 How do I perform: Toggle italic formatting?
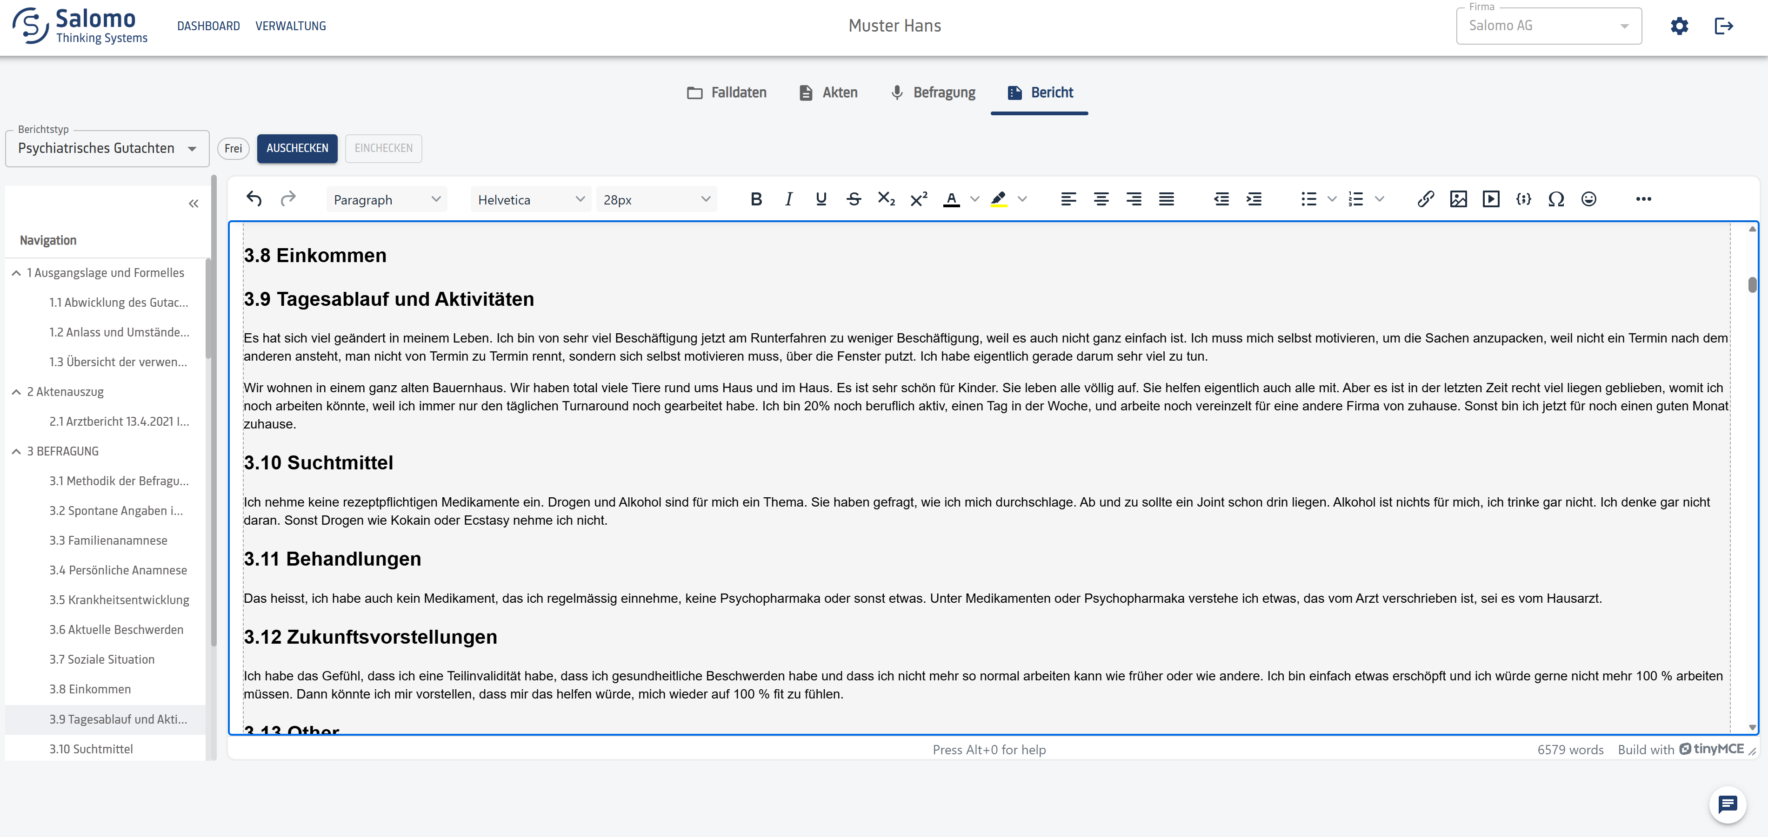pyautogui.click(x=788, y=199)
